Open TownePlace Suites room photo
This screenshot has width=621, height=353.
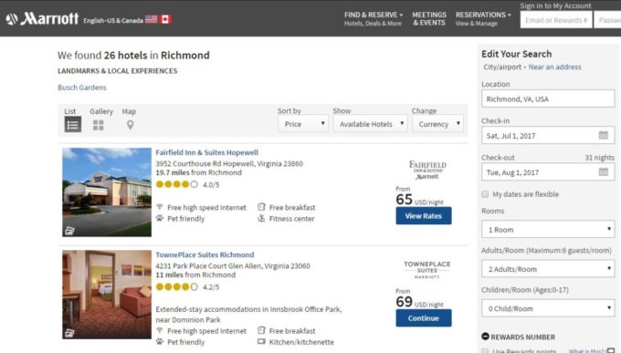[x=107, y=295]
